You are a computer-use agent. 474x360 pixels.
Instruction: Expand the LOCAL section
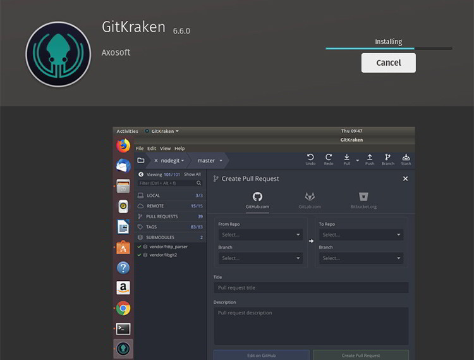[170, 196]
